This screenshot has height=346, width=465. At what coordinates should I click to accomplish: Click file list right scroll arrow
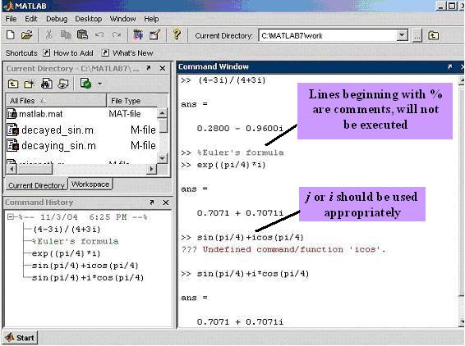click(x=151, y=169)
